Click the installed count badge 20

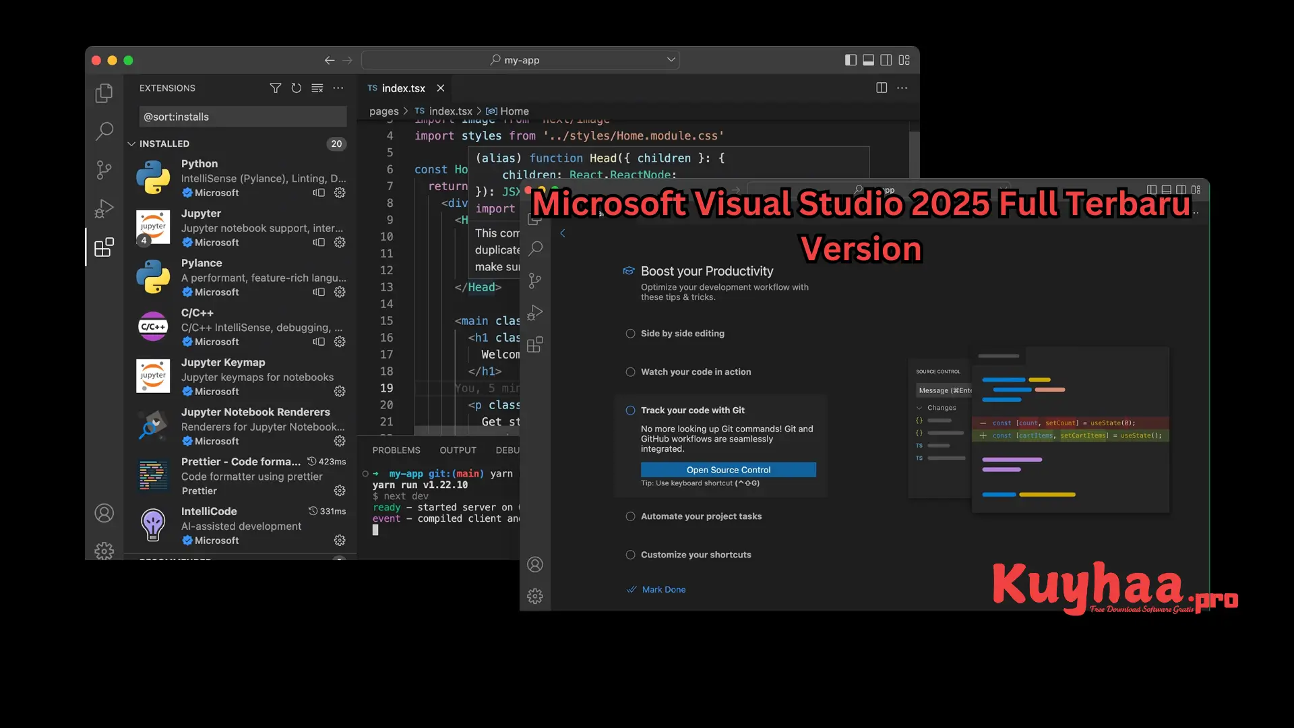coord(336,144)
